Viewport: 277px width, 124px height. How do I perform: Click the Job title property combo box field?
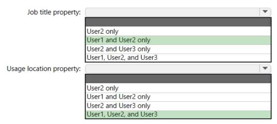pyautogui.click(x=172, y=12)
